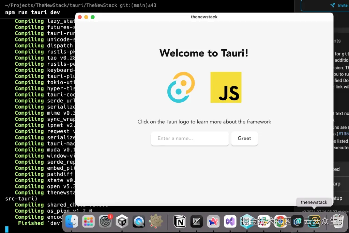Minimize the thenewstack window with the yellow button

86,17
